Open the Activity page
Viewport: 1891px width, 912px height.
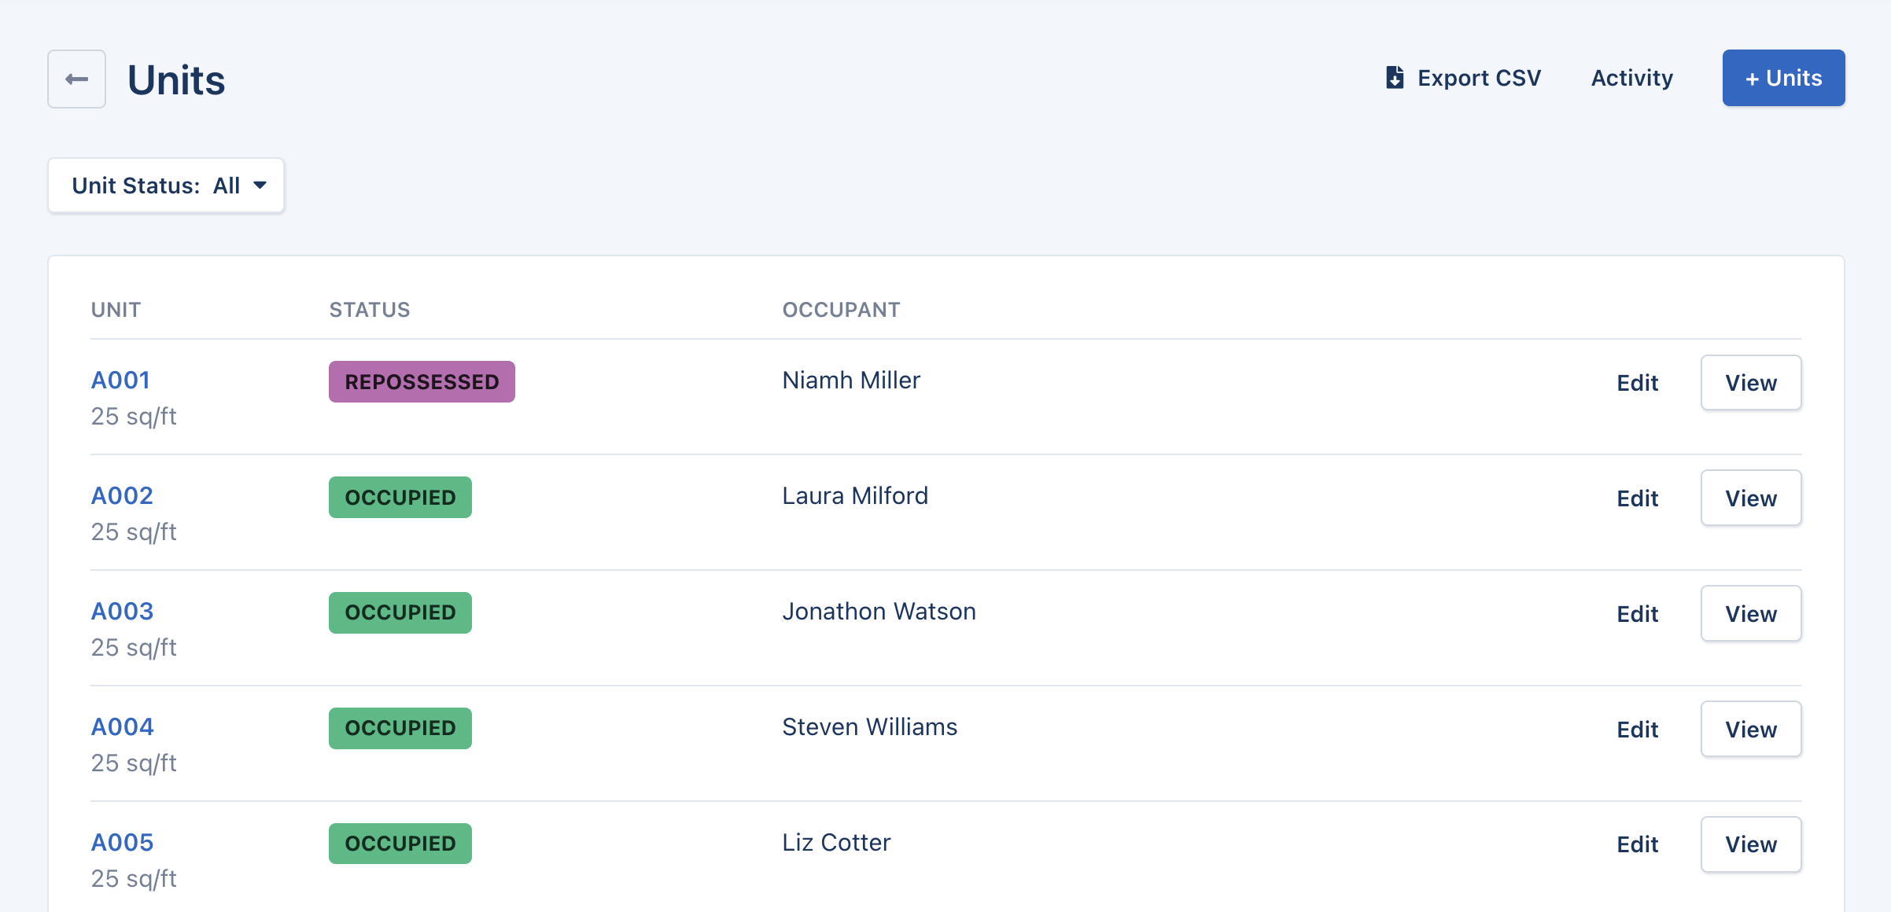[x=1631, y=78]
